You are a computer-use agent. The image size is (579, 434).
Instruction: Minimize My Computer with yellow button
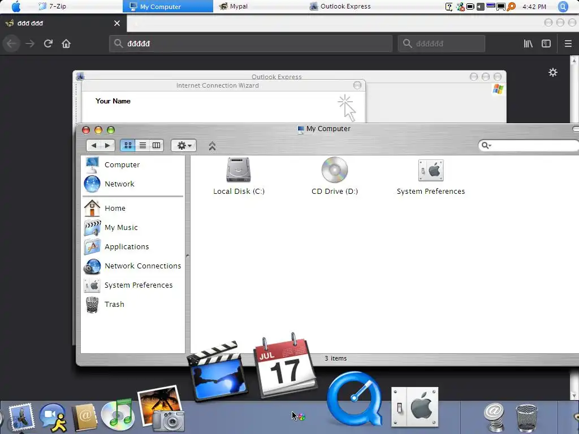[98, 130]
